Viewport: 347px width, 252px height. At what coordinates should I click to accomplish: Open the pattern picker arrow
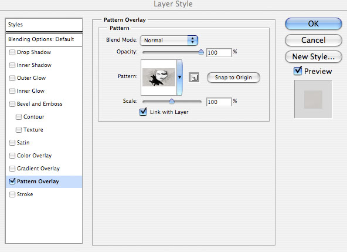(179, 78)
